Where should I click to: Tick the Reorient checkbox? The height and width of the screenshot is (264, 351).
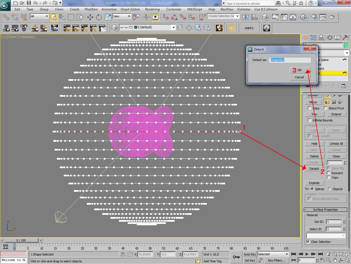coord(328,173)
